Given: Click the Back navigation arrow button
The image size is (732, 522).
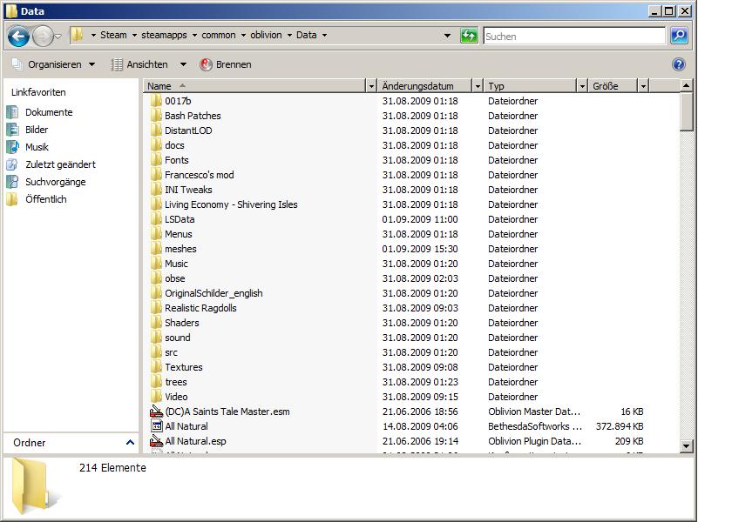Looking at the screenshot, I should click(x=19, y=36).
